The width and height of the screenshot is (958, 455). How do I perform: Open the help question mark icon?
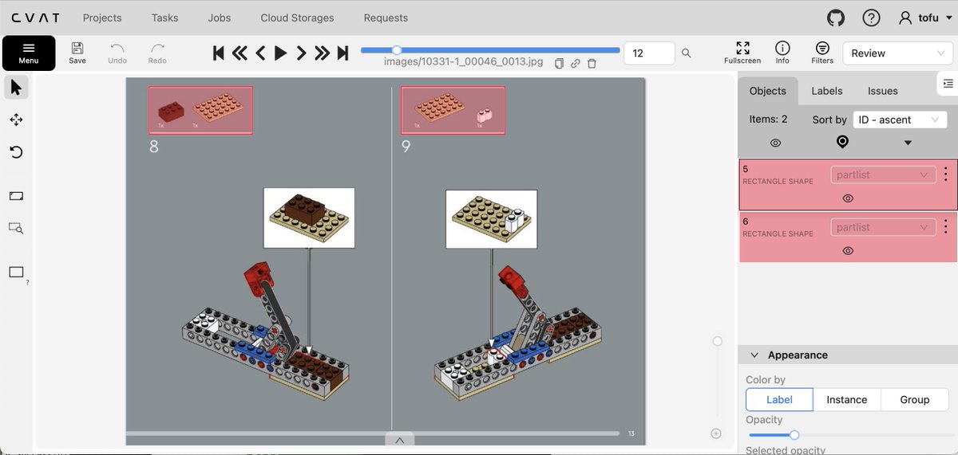point(871,18)
